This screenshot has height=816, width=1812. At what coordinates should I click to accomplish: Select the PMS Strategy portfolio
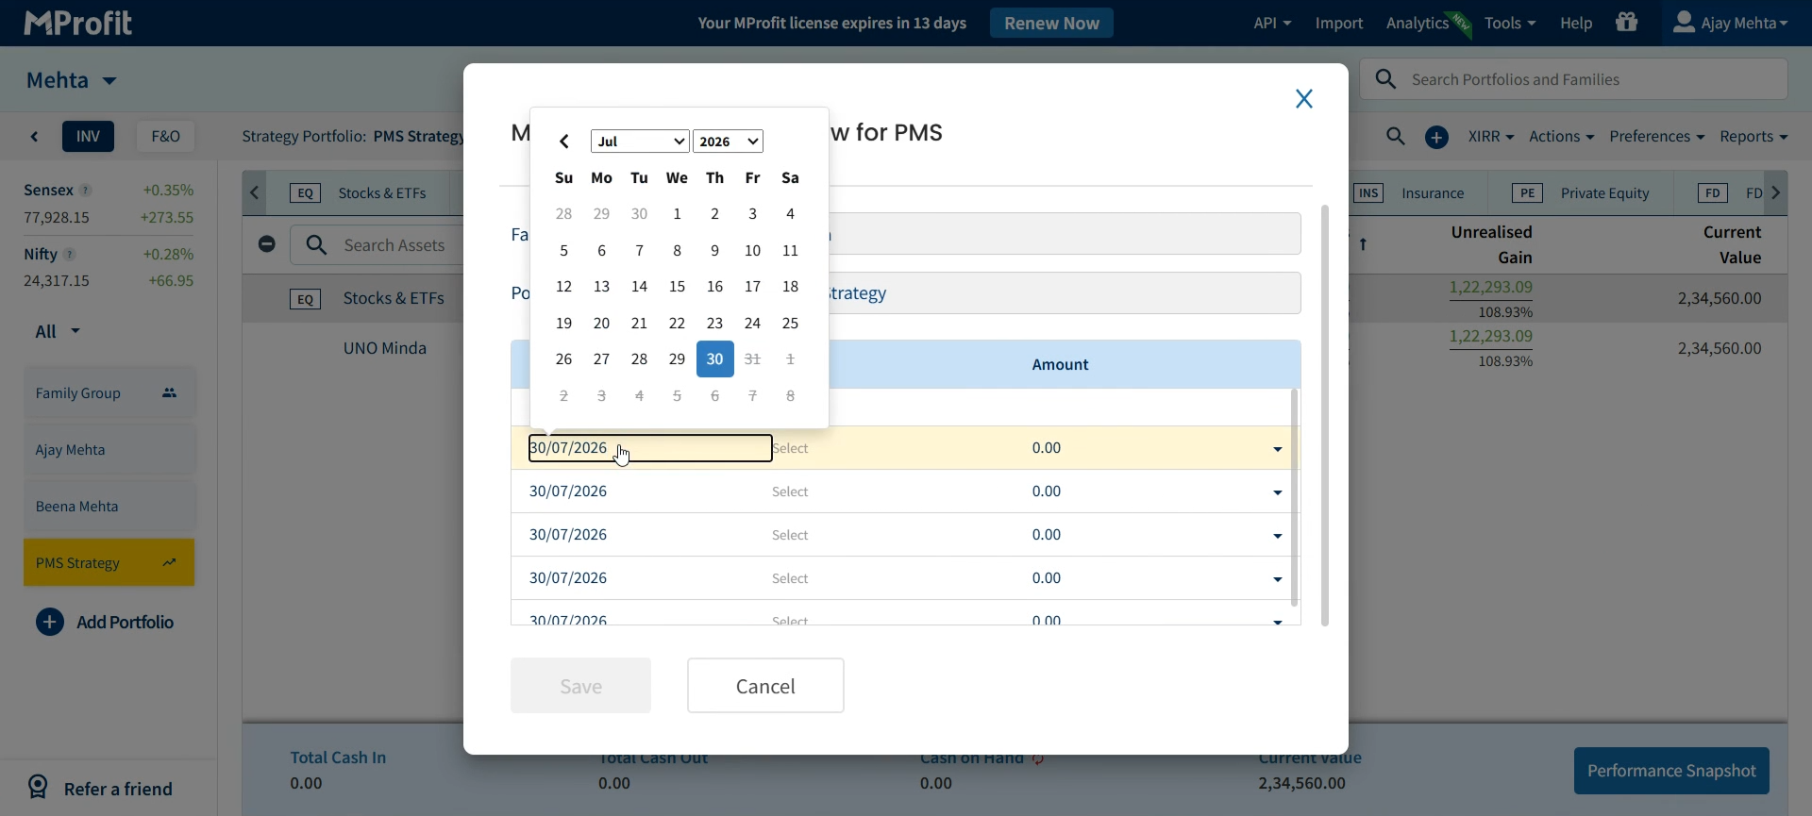[109, 563]
